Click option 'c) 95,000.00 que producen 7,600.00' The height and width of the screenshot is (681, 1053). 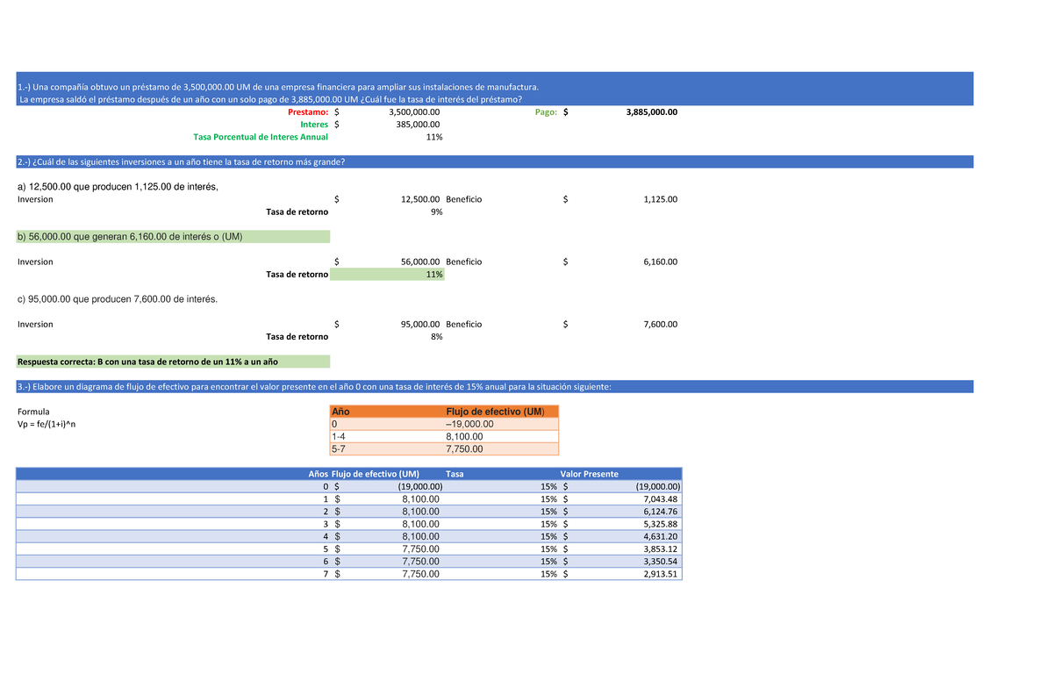coord(117,299)
